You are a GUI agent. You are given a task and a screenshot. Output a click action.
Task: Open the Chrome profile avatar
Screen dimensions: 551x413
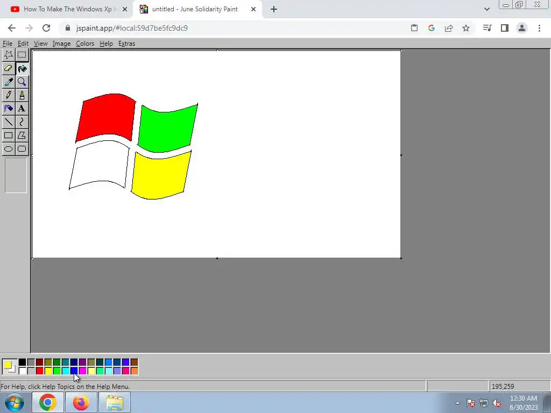pos(522,28)
